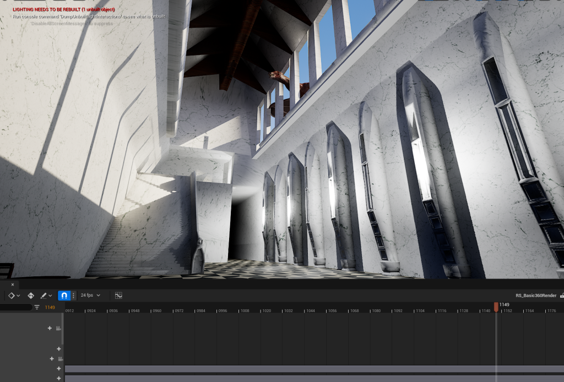Open the Curve Editor icon
564x382 pixels.
tap(118, 296)
